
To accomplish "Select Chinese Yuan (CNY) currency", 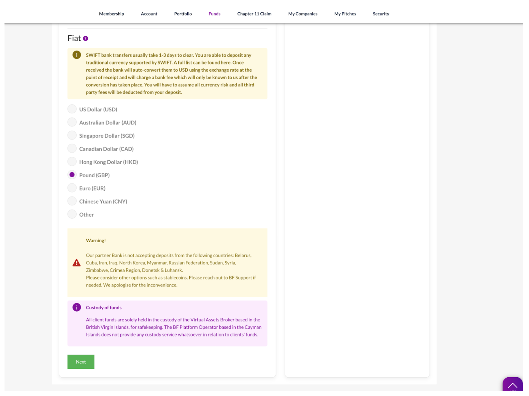I will click(x=72, y=201).
